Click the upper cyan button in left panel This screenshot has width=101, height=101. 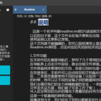point(5,70)
